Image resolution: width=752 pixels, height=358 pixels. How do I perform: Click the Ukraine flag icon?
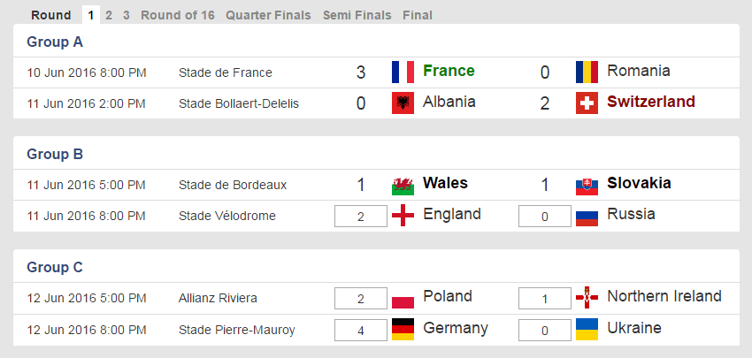tap(587, 329)
